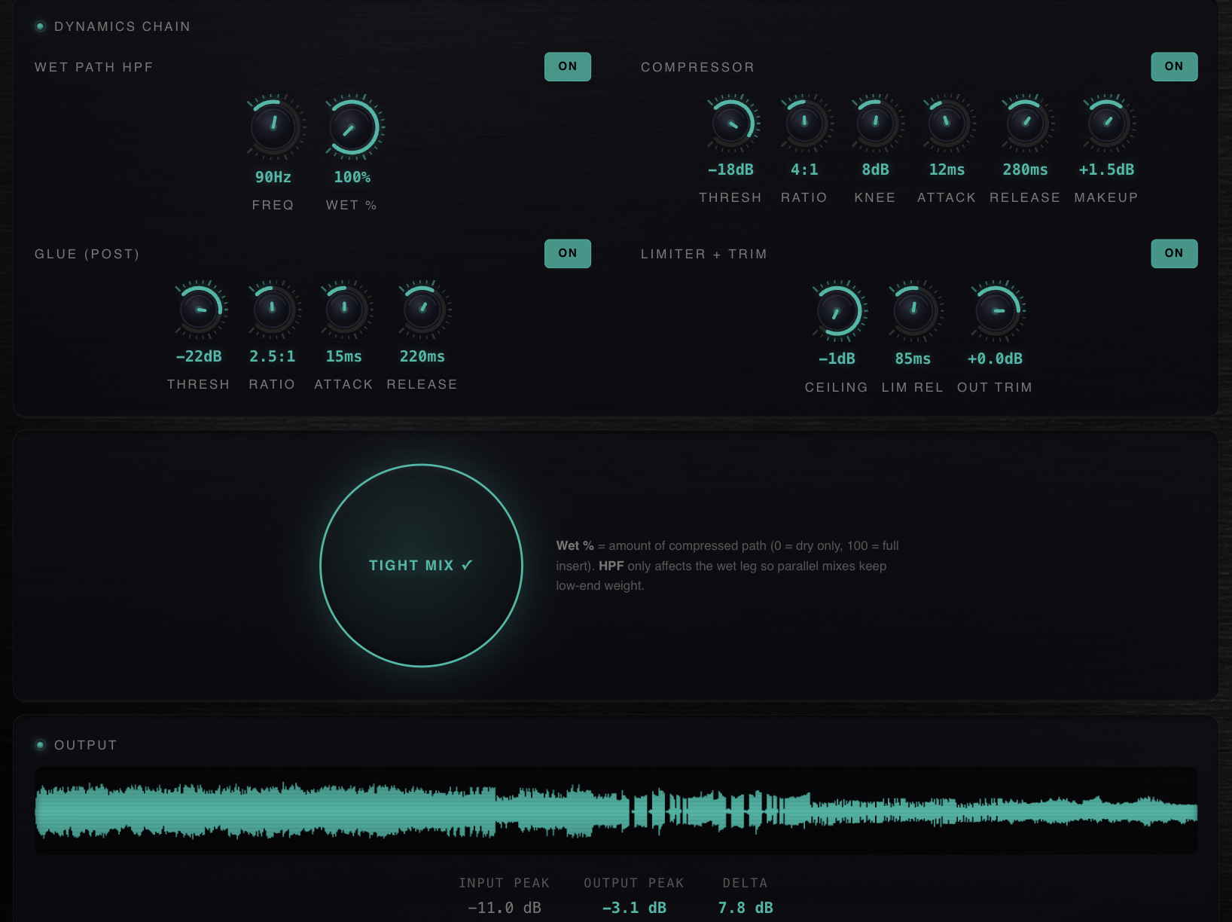Click the Output waveform display
Viewport: 1232px width, 922px height.
tap(616, 811)
